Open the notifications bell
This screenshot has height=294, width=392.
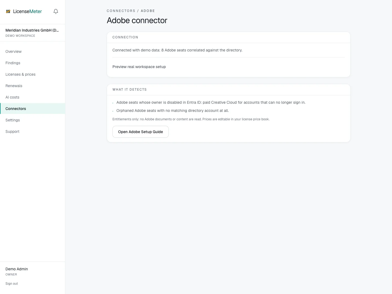pos(56,11)
